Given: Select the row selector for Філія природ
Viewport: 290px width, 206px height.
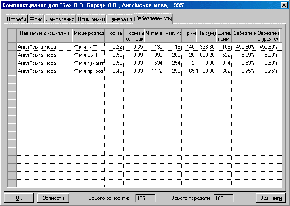Looking at the screenshot, I should (x=12, y=71).
